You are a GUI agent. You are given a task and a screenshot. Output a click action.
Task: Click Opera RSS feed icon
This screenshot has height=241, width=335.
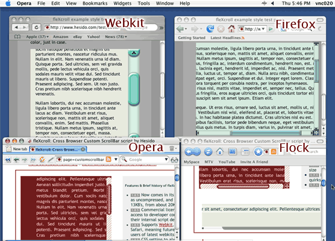pos(108,160)
